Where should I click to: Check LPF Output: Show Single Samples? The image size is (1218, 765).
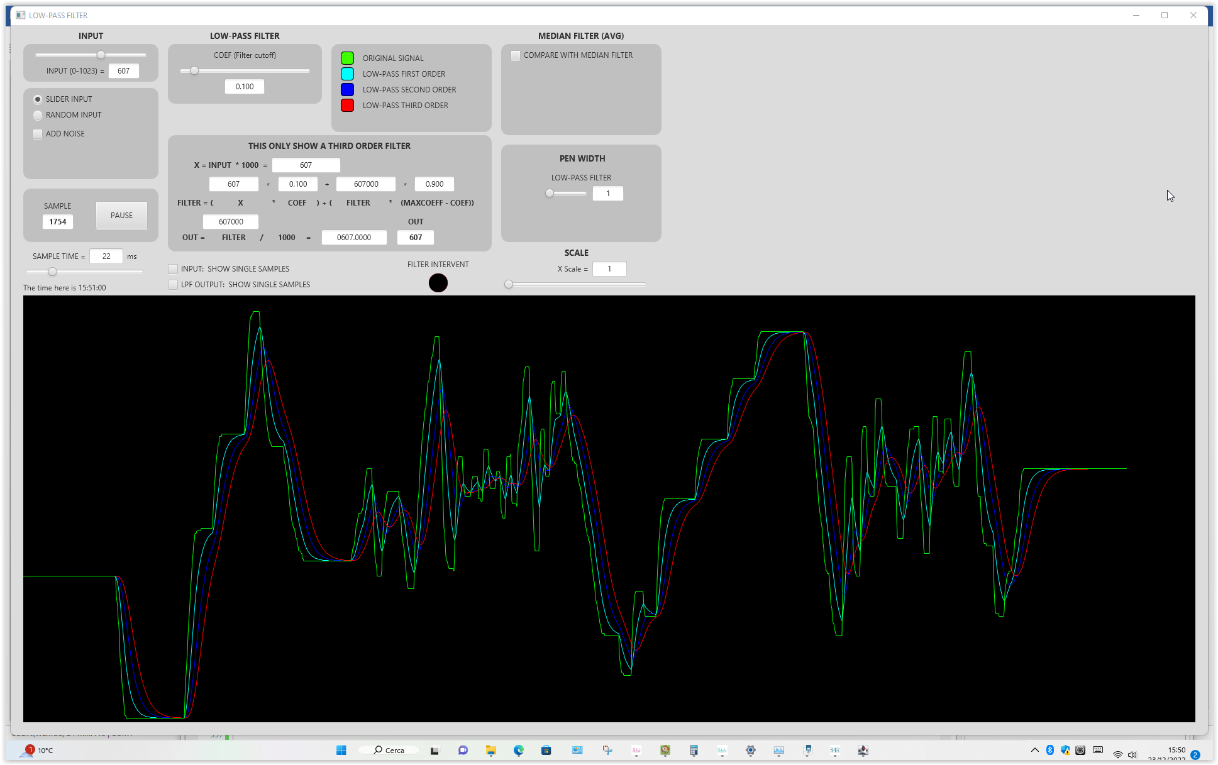173,285
